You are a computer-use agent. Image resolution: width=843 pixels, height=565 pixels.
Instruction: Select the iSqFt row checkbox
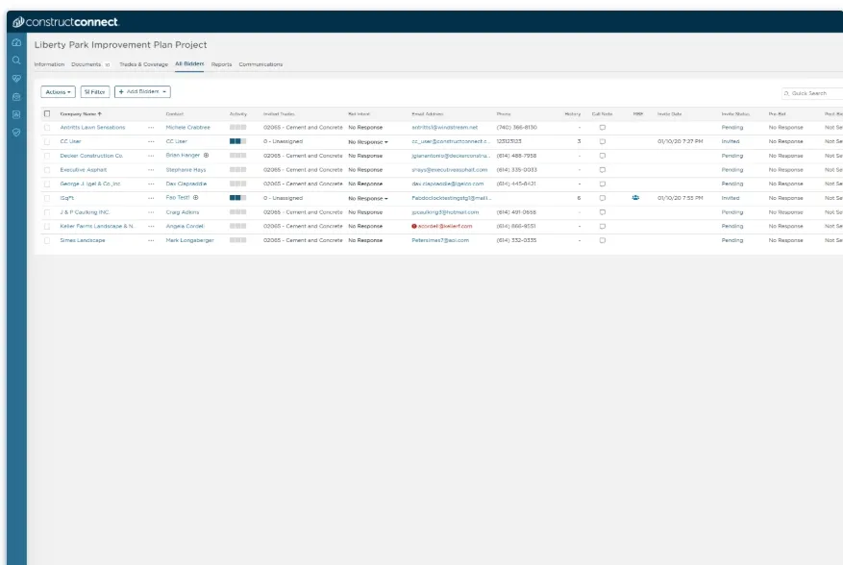(47, 198)
